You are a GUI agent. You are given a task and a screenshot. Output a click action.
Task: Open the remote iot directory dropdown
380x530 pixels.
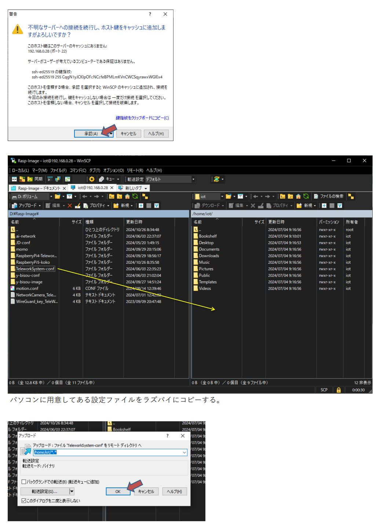(222, 197)
